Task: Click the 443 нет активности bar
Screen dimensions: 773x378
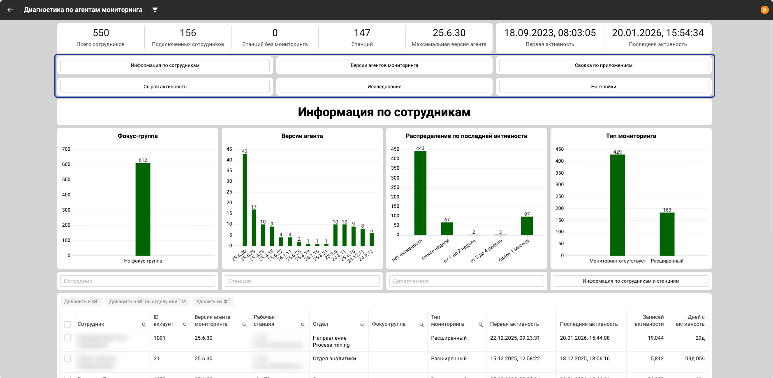Action: [420, 193]
